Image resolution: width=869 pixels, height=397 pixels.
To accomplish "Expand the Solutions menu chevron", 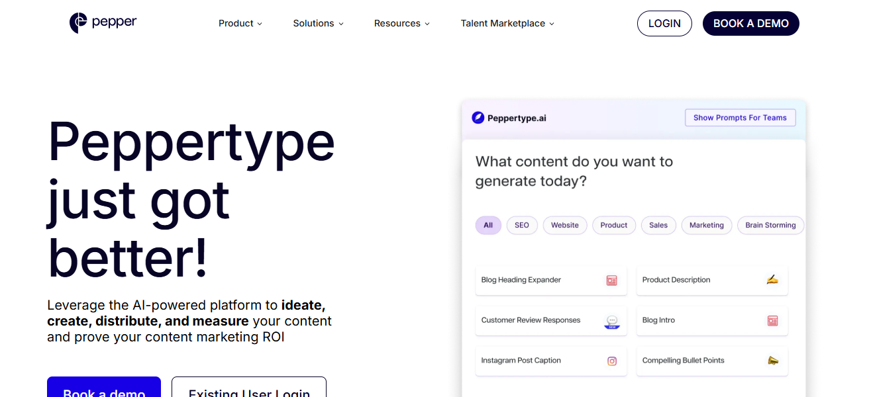I will tap(341, 24).
